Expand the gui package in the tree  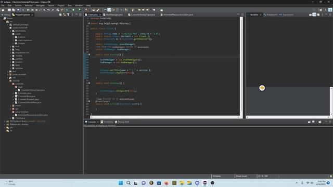click(x=10, y=109)
